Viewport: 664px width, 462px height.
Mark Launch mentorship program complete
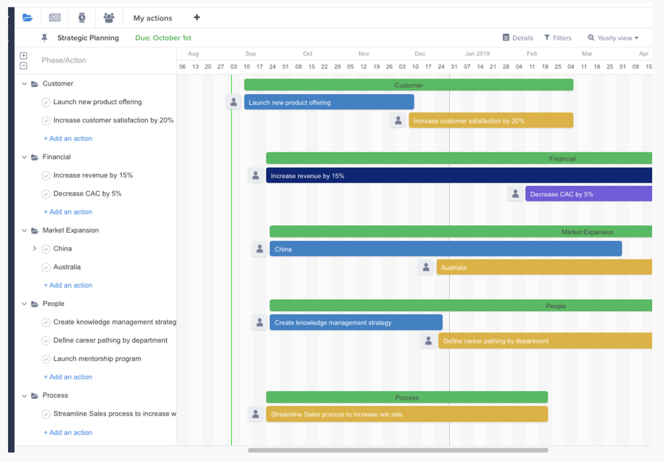pos(46,359)
